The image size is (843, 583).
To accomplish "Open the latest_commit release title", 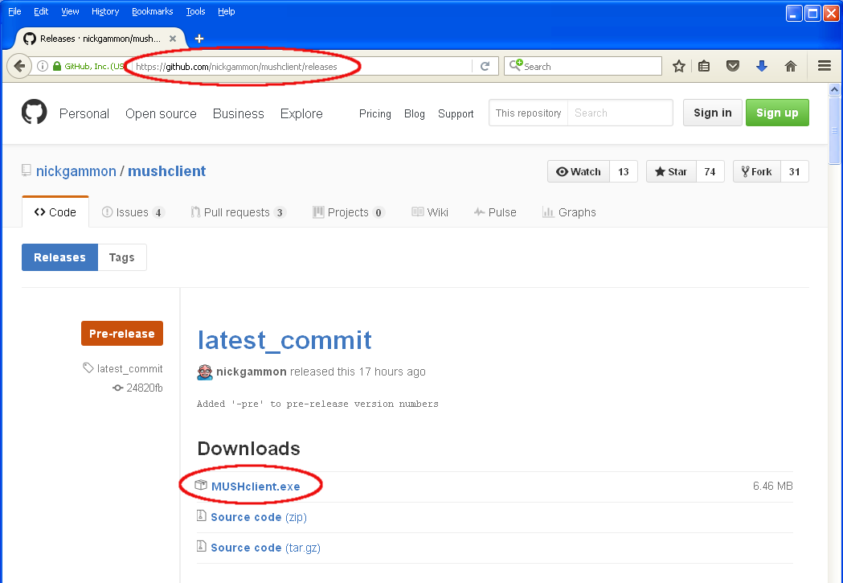I will (284, 340).
